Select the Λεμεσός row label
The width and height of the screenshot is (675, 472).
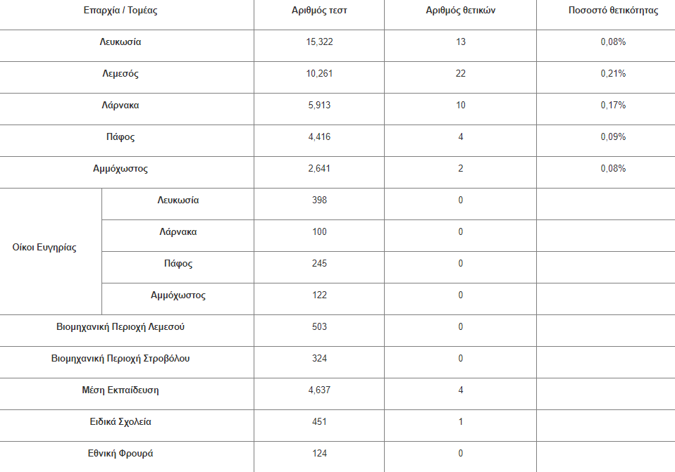pos(120,74)
